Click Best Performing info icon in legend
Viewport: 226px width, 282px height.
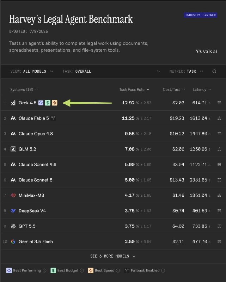coord(45,270)
